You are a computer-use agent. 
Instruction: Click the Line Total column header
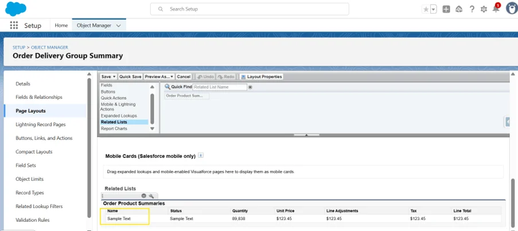point(462,211)
